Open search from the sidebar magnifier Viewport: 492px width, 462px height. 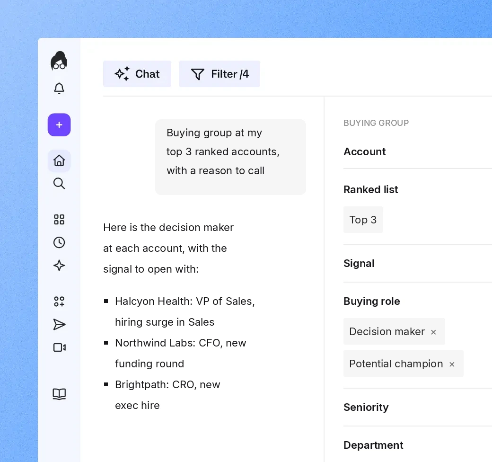pos(59,184)
